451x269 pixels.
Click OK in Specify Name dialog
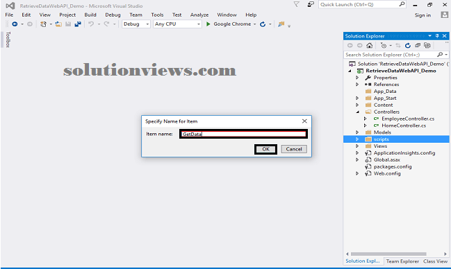pos(265,149)
